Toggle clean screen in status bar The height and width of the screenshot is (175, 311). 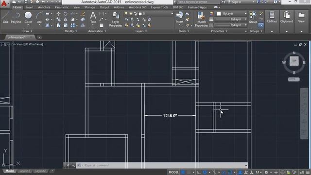302,172
